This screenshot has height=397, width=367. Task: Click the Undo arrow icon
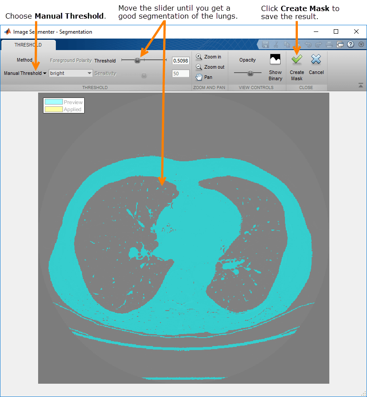coord(308,45)
